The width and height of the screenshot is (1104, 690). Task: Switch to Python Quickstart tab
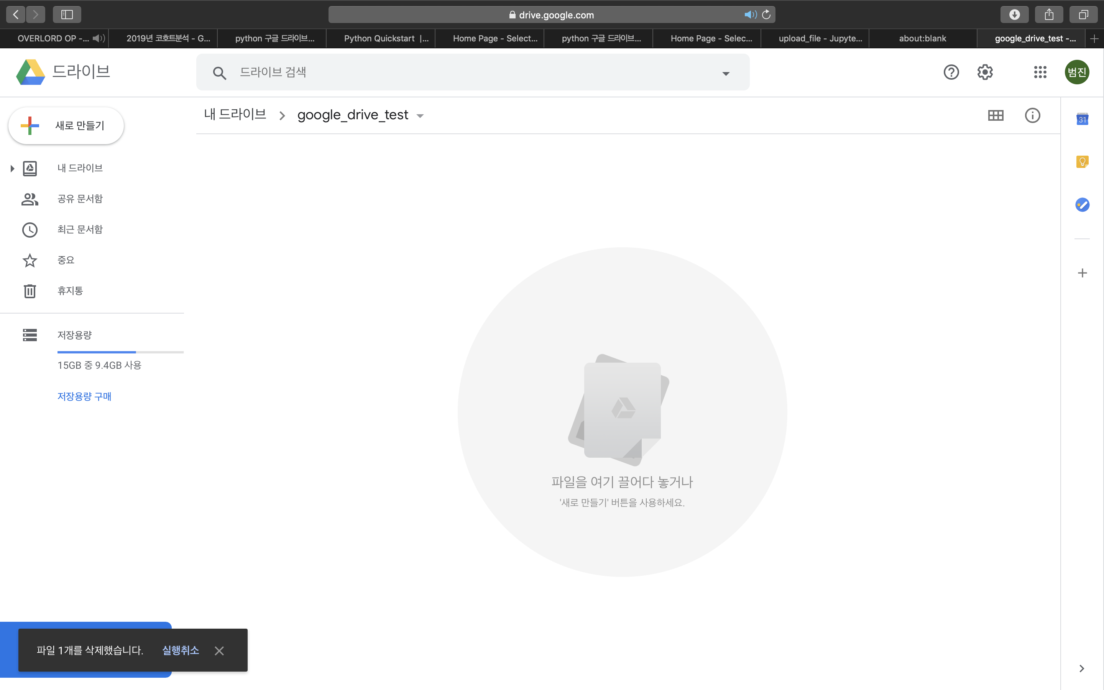386,38
